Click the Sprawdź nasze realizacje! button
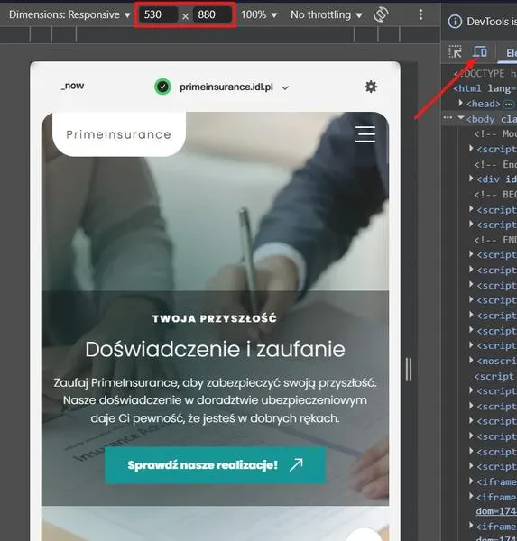The width and height of the screenshot is (517, 541). click(216, 465)
